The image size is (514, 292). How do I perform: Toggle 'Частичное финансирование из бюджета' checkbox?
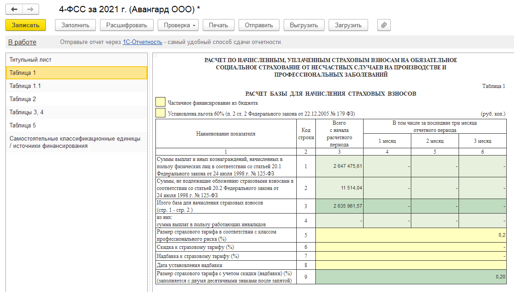(160, 102)
